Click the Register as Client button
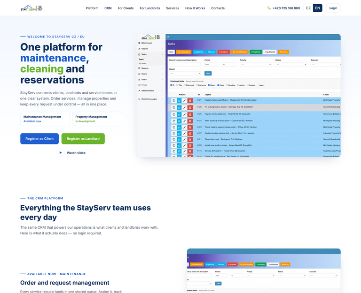361x293 pixels. (39, 139)
